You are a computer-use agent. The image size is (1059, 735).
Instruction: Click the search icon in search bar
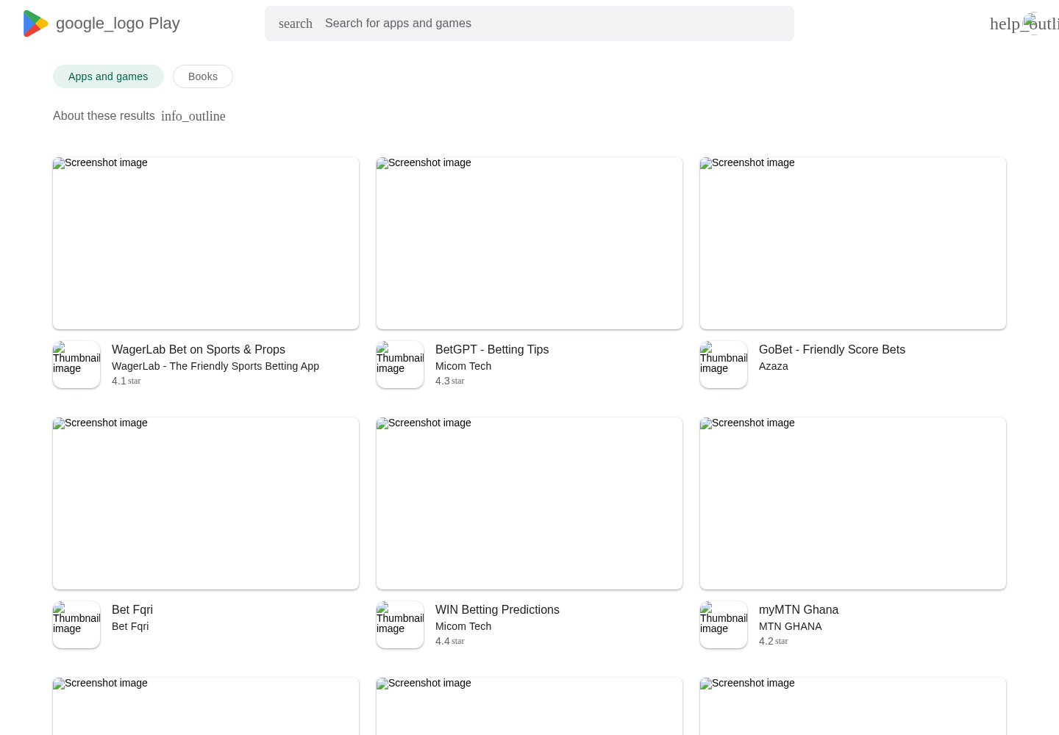[296, 24]
